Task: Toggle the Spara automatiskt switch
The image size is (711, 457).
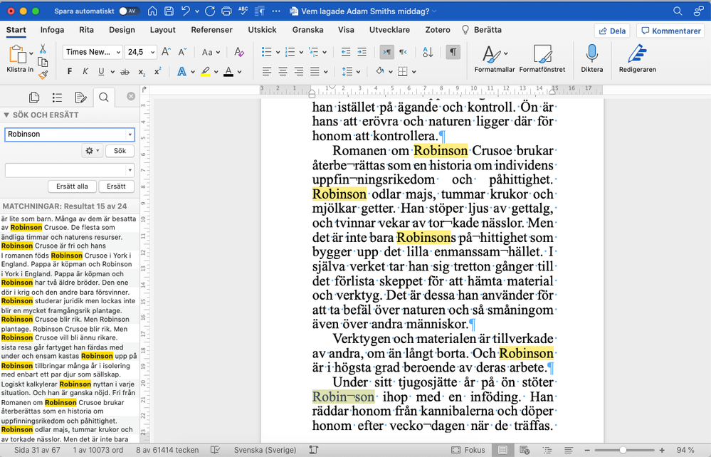Action: [129, 11]
